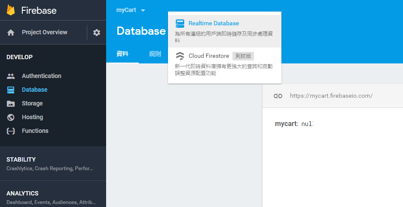The image size is (403, 207).
Task: Open the myCart project dropdown arrow
Action: (143, 11)
